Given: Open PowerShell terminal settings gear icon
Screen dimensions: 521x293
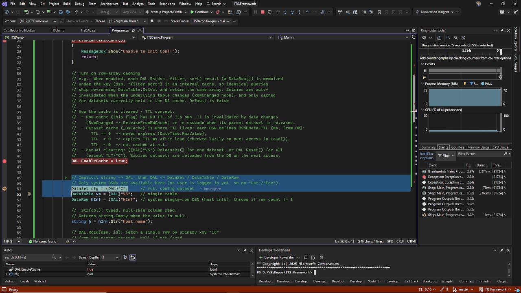Looking at the screenshot, I should click(321, 257).
